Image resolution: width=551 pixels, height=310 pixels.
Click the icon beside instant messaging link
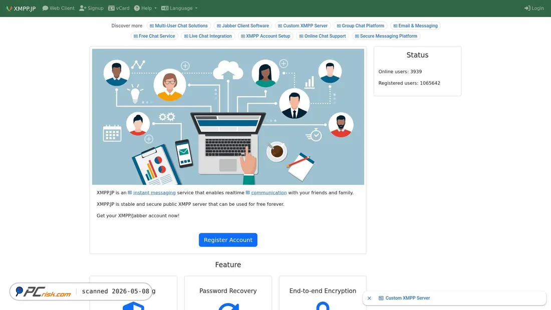coord(130,193)
